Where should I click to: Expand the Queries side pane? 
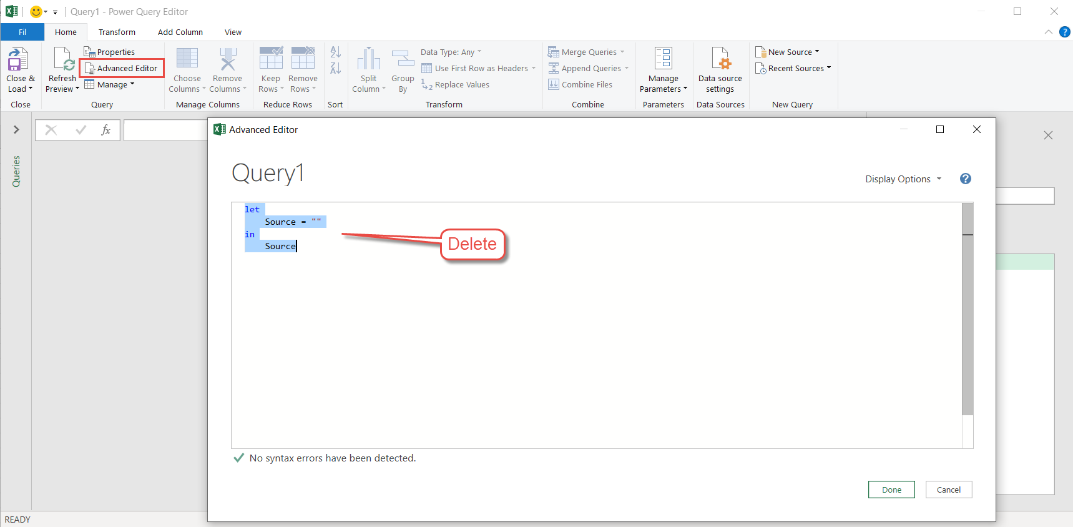(x=16, y=130)
